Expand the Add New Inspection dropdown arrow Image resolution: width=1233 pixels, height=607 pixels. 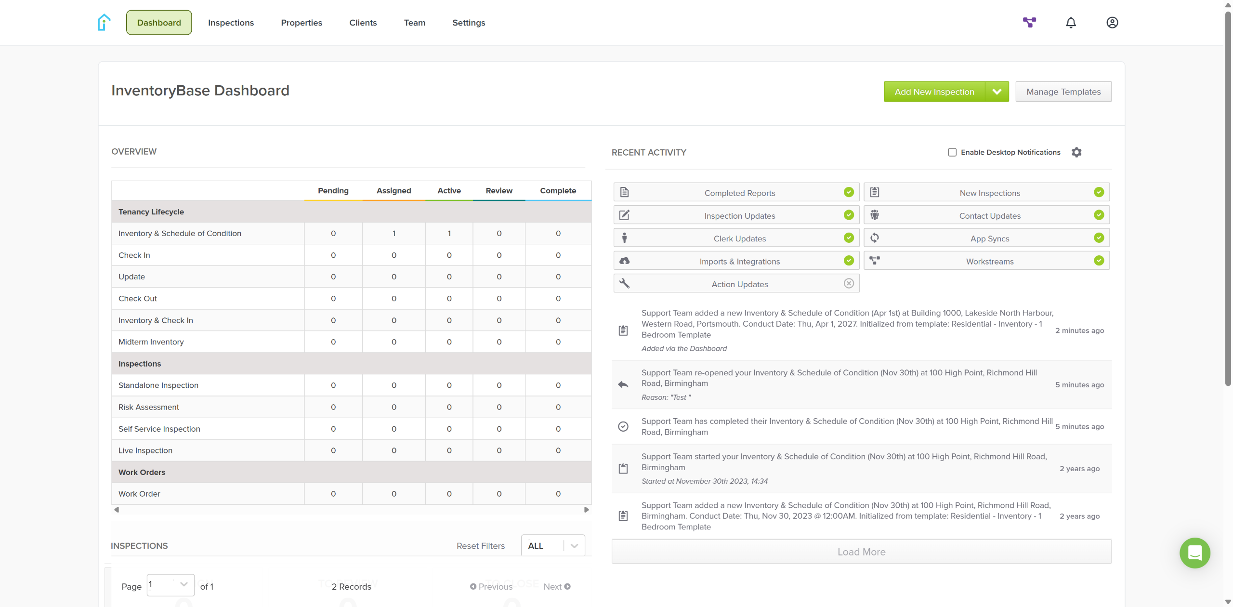click(997, 92)
